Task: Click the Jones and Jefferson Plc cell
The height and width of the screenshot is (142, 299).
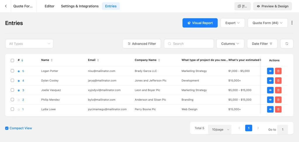Action: tap(151, 80)
